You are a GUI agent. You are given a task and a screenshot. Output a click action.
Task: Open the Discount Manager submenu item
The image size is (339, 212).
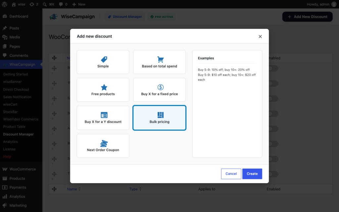(19, 134)
